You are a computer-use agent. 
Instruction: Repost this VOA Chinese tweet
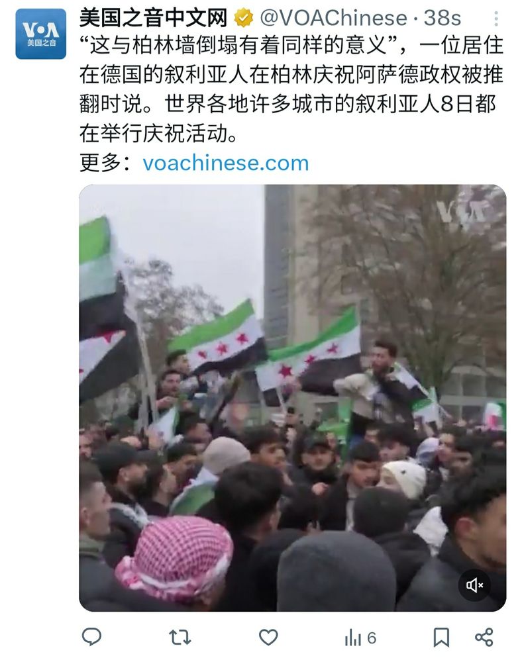pyautogui.click(x=180, y=637)
